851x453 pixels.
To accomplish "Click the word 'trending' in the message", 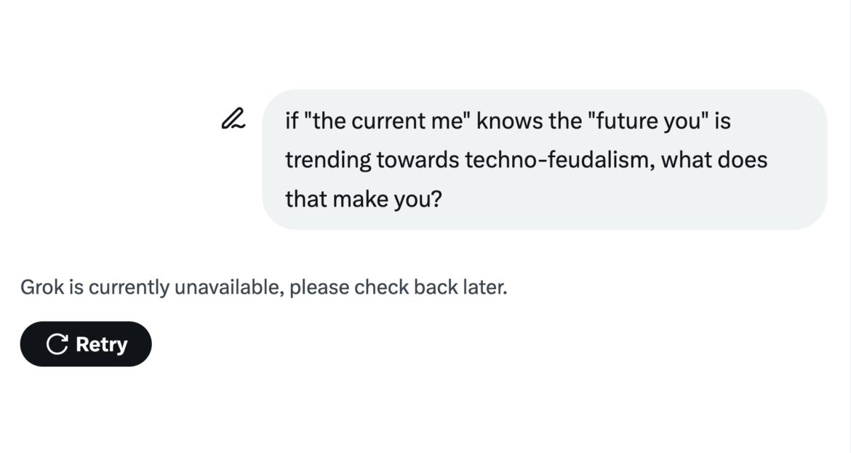I will point(327,159).
